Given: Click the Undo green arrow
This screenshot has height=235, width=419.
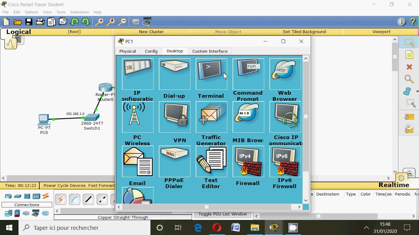Looking at the screenshot, I should pos(74,22).
